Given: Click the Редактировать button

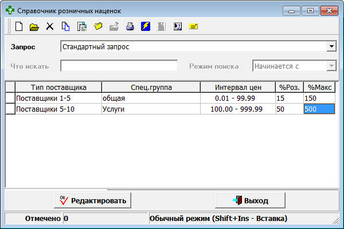Looking at the screenshot, I should [x=92, y=200].
